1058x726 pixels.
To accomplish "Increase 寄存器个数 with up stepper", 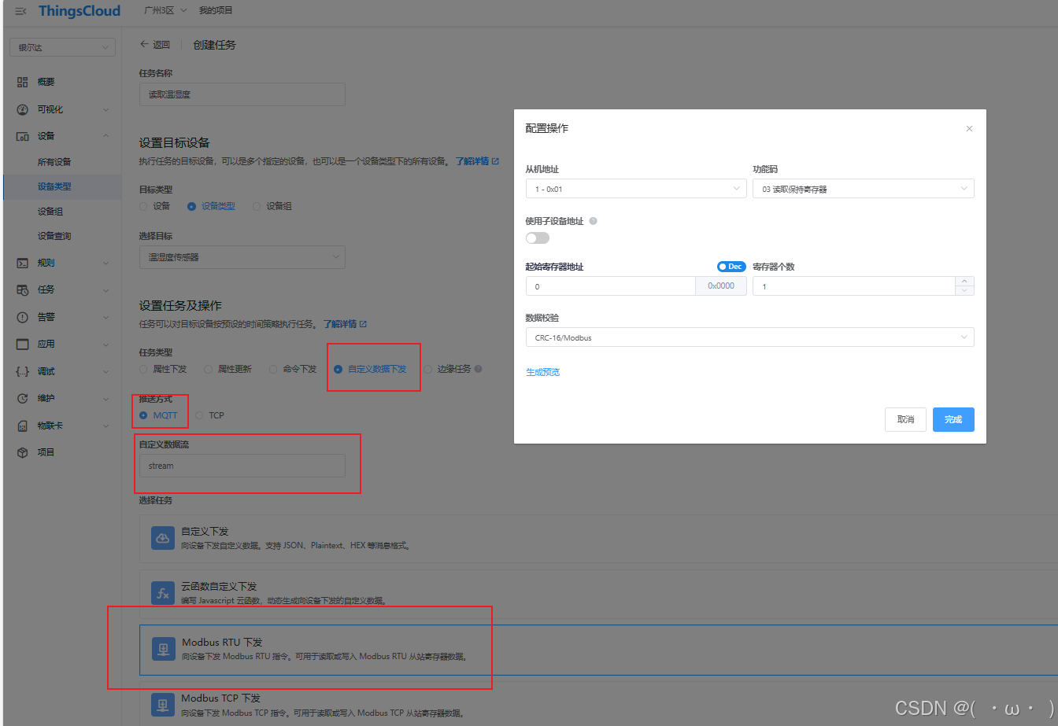I will pyautogui.click(x=964, y=281).
